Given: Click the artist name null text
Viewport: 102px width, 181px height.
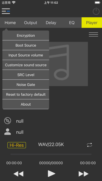Looking at the screenshot, I should click(20, 132).
